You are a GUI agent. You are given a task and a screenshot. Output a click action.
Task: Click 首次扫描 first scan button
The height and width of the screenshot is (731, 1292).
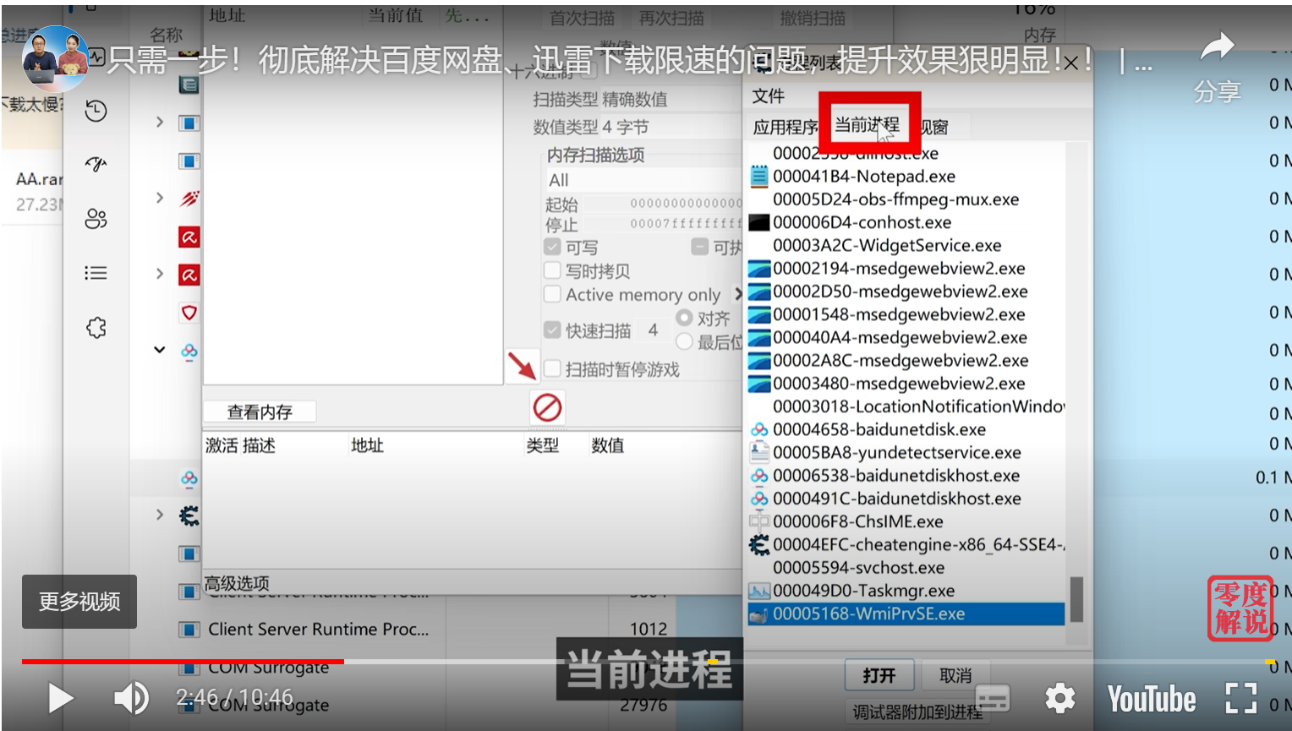tap(582, 18)
